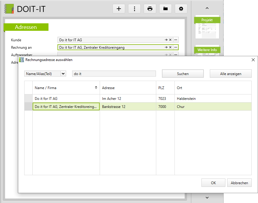Clear Rechnung an field using X icon
The image size is (258, 203).
(170, 47)
